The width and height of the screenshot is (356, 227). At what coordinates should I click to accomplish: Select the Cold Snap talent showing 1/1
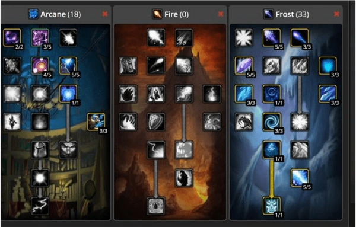click(x=272, y=94)
